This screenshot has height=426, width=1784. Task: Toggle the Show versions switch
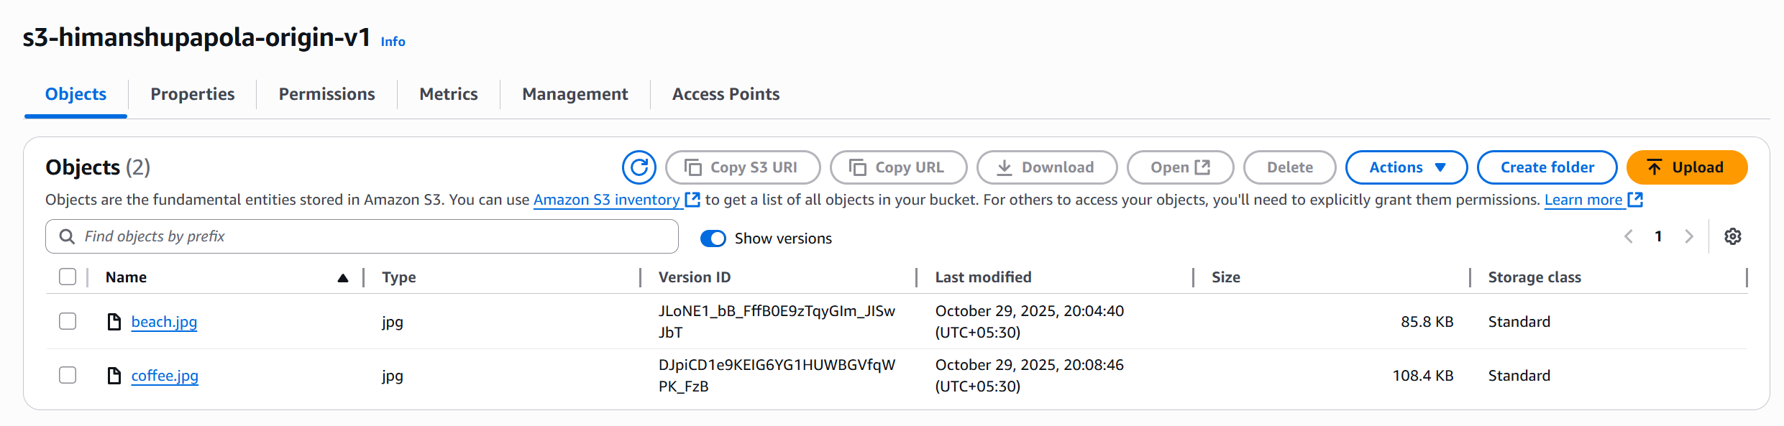pyautogui.click(x=713, y=239)
